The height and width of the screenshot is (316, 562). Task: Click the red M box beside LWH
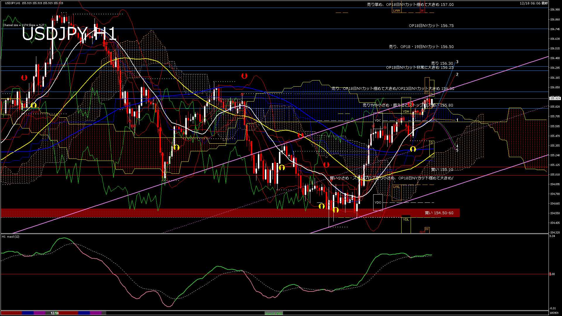point(422,11)
